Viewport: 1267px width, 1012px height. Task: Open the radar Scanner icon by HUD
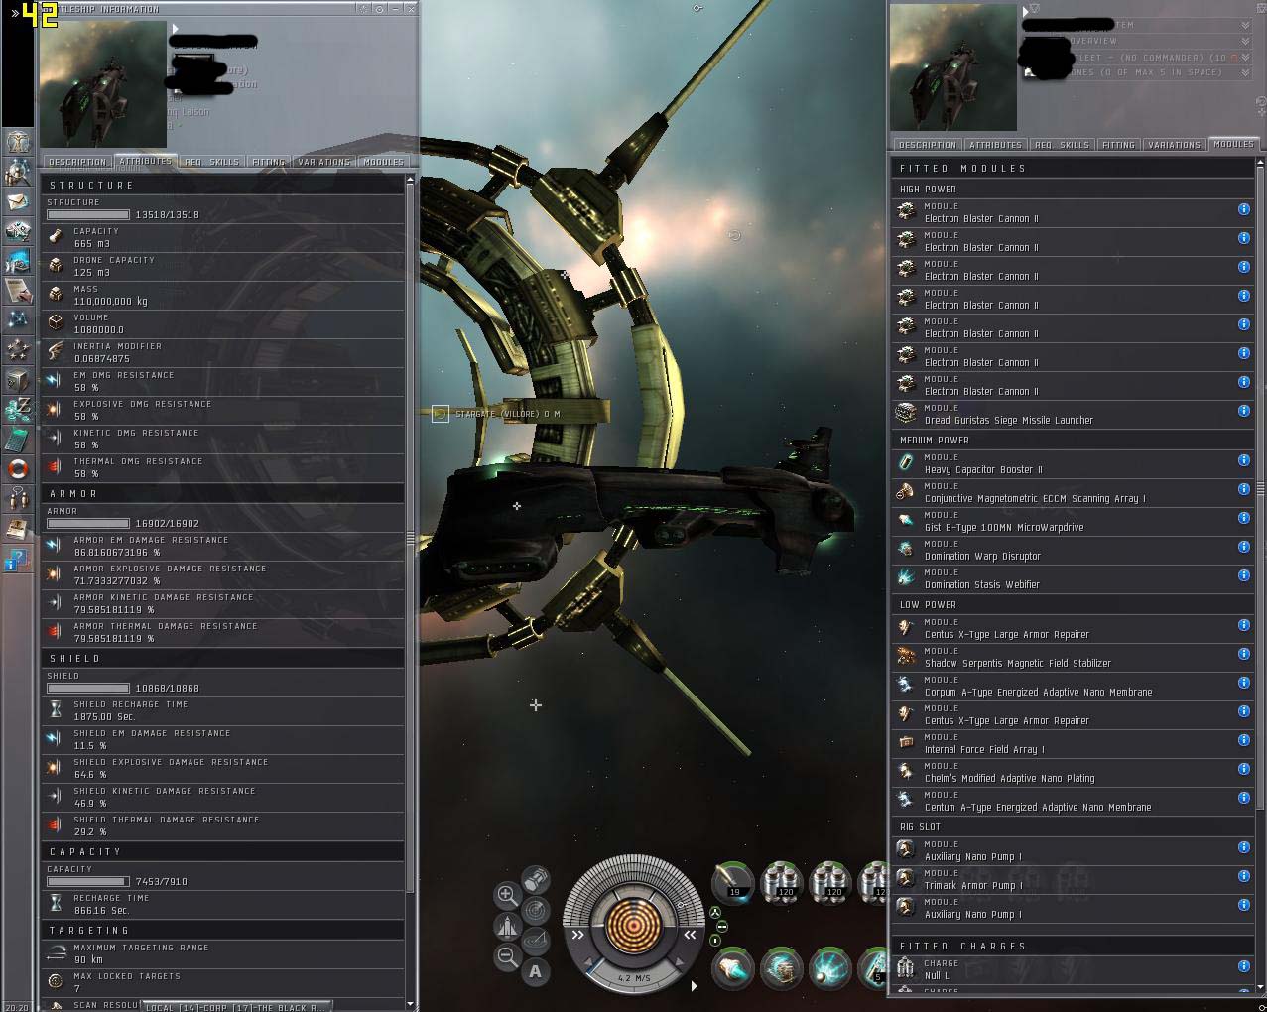536,909
